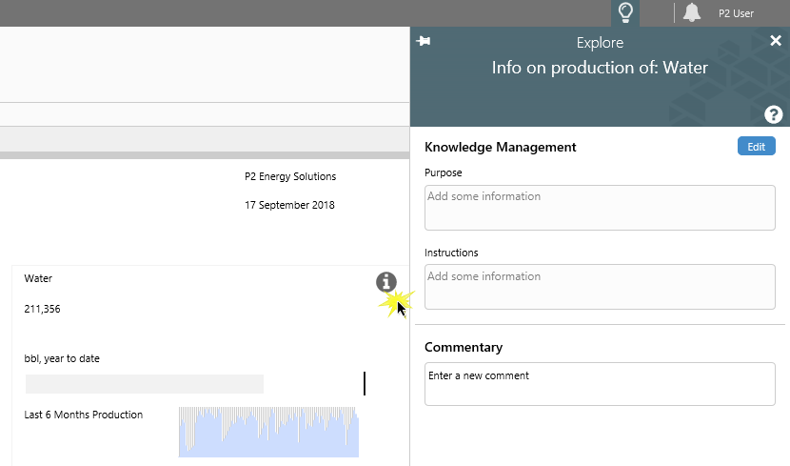Click the info icon on Water tile
790x466 pixels.
click(x=385, y=282)
